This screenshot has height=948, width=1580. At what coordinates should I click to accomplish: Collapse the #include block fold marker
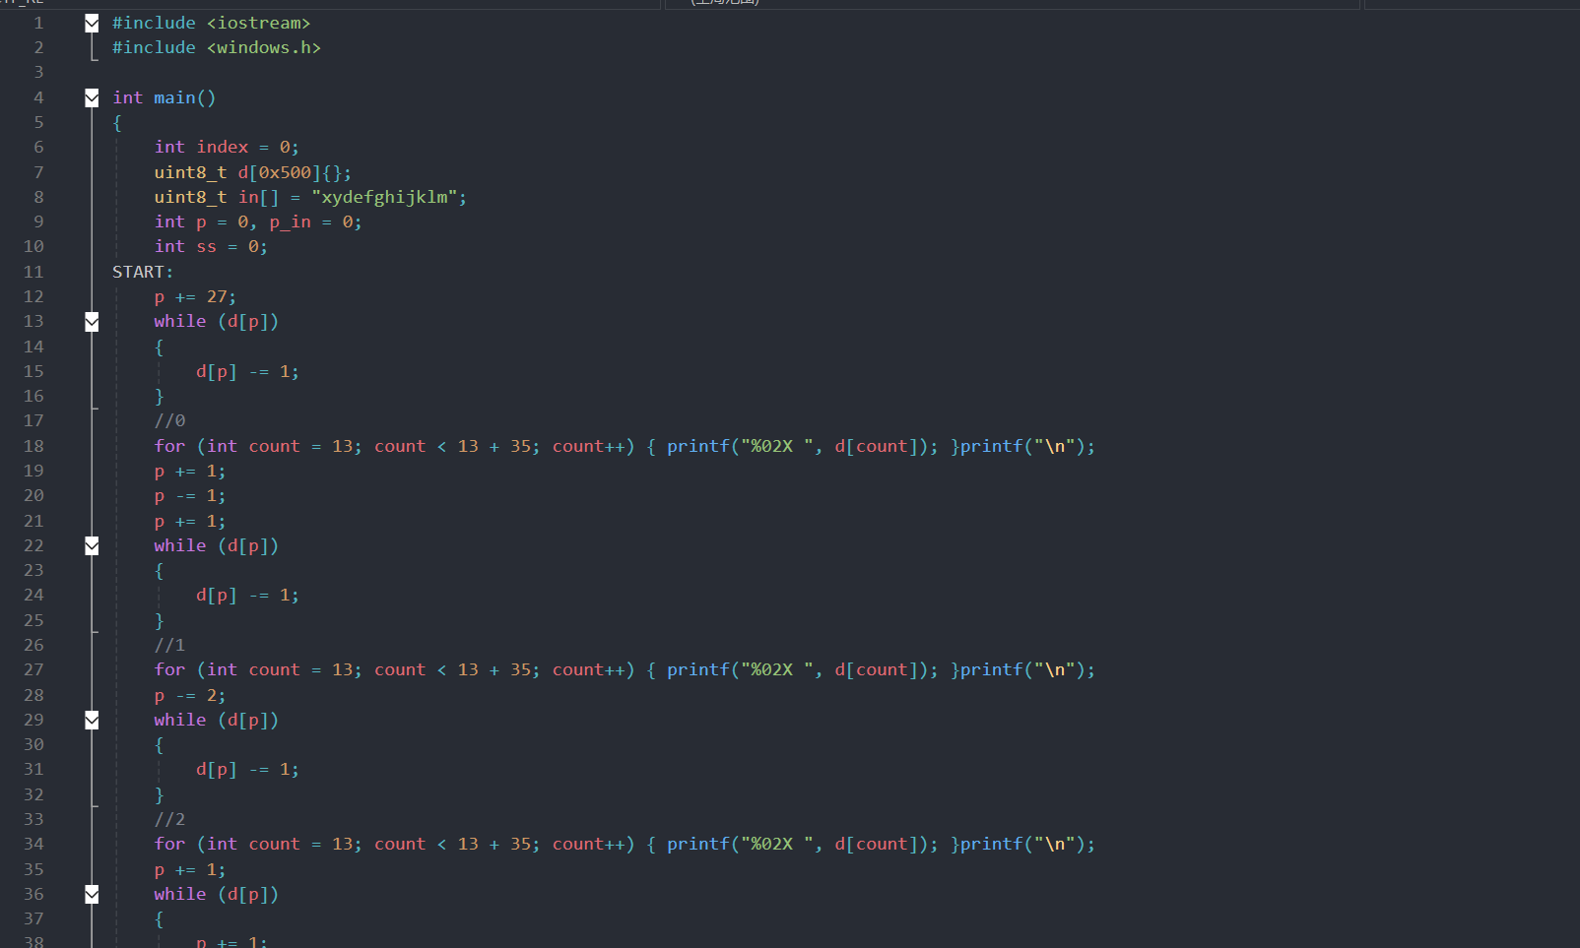[x=92, y=23]
